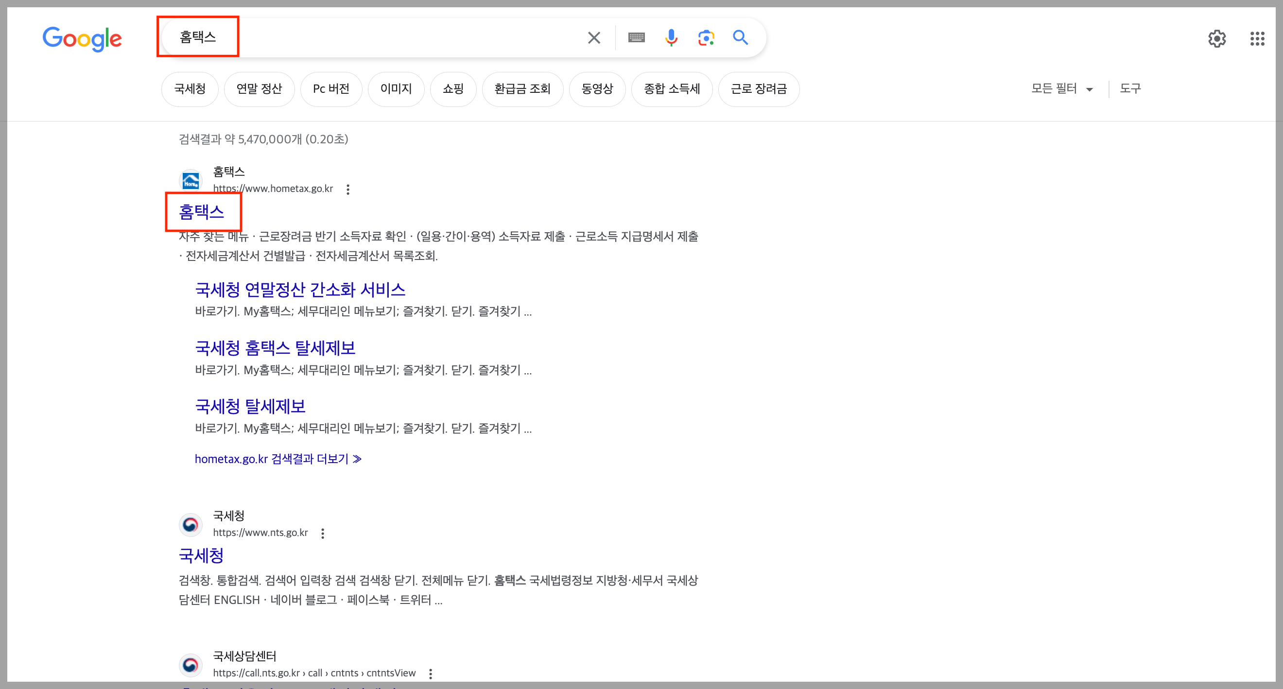
Task: Open the 홈택스 search result link
Action: 202,212
